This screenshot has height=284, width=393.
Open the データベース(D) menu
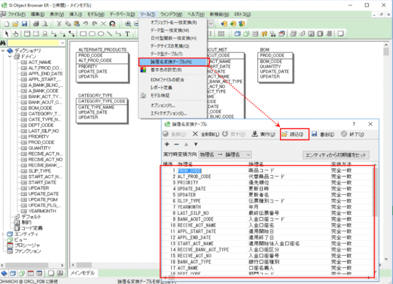pyautogui.click(x=124, y=13)
